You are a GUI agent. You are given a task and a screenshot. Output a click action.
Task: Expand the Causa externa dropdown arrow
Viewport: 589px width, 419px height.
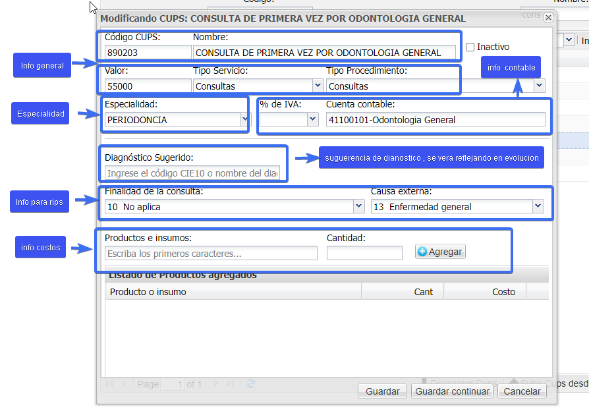[x=538, y=206]
